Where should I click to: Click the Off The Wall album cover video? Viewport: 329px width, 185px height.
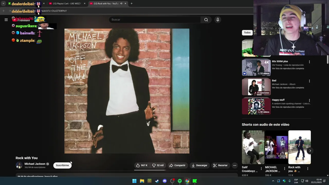pyautogui.click(x=127, y=91)
